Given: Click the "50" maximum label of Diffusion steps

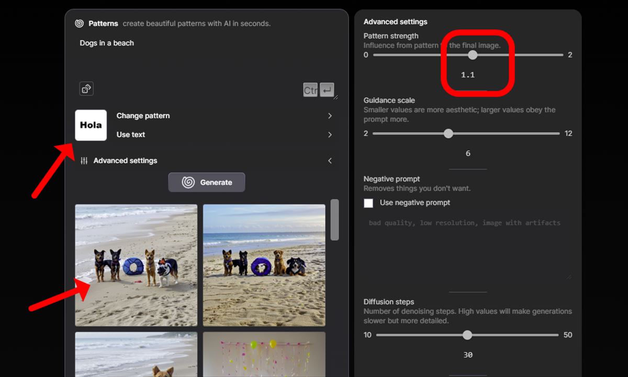Looking at the screenshot, I should point(568,335).
